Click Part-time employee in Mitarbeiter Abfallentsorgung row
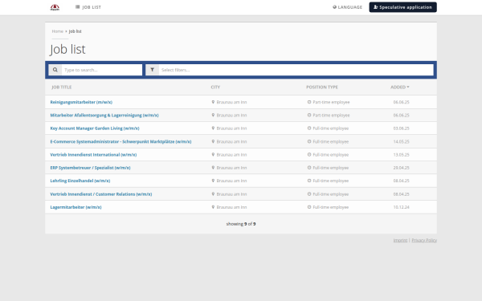This screenshot has width=482, height=301. point(331,115)
